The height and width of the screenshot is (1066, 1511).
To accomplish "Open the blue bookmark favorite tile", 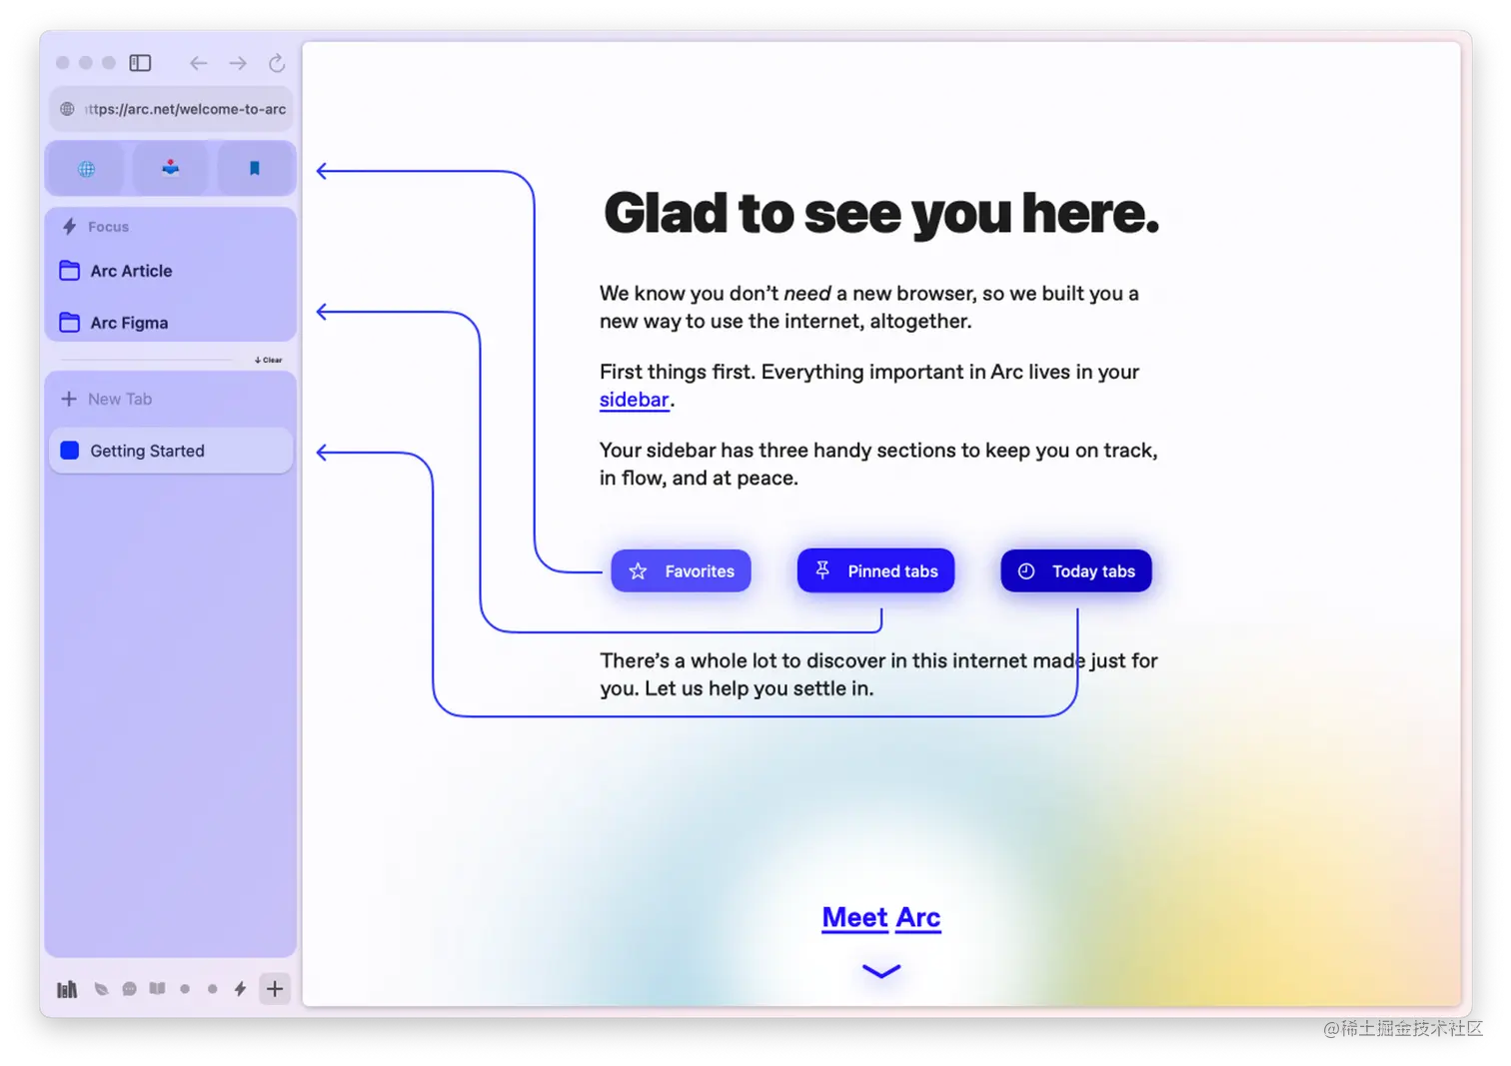I will tap(255, 168).
